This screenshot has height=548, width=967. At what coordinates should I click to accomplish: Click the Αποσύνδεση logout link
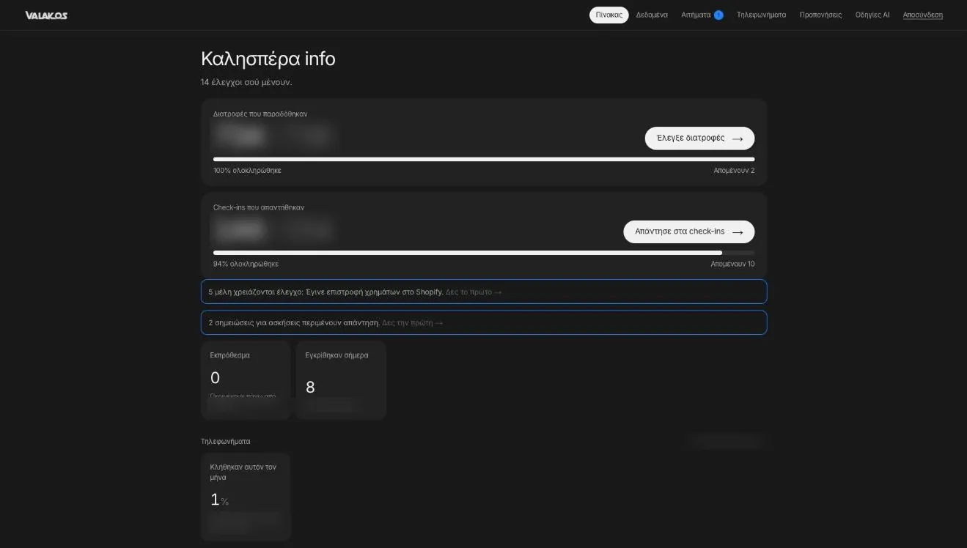923,15
